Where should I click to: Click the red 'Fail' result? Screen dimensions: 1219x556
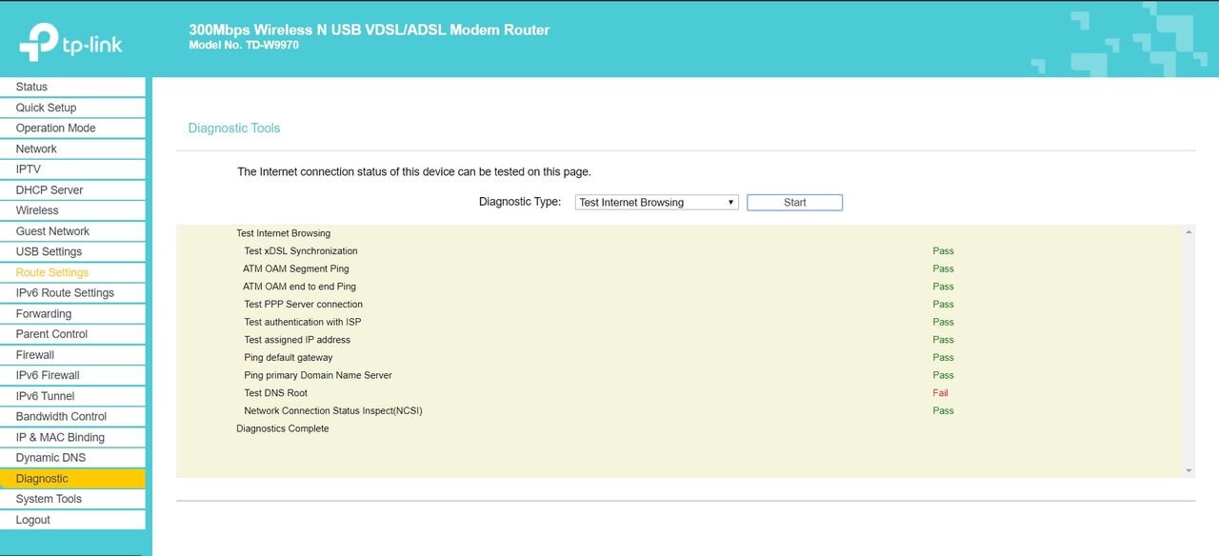pyautogui.click(x=940, y=393)
